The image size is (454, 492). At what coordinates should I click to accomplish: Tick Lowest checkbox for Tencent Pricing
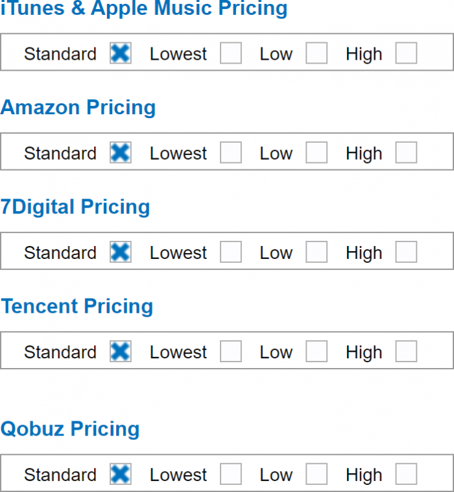(231, 351)
